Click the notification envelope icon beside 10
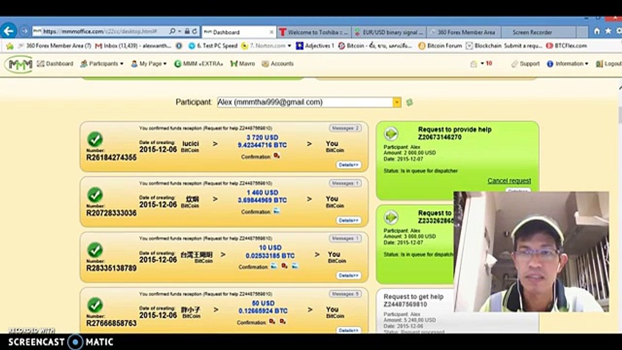Screen dimensions: 622x350 (474, 64)
